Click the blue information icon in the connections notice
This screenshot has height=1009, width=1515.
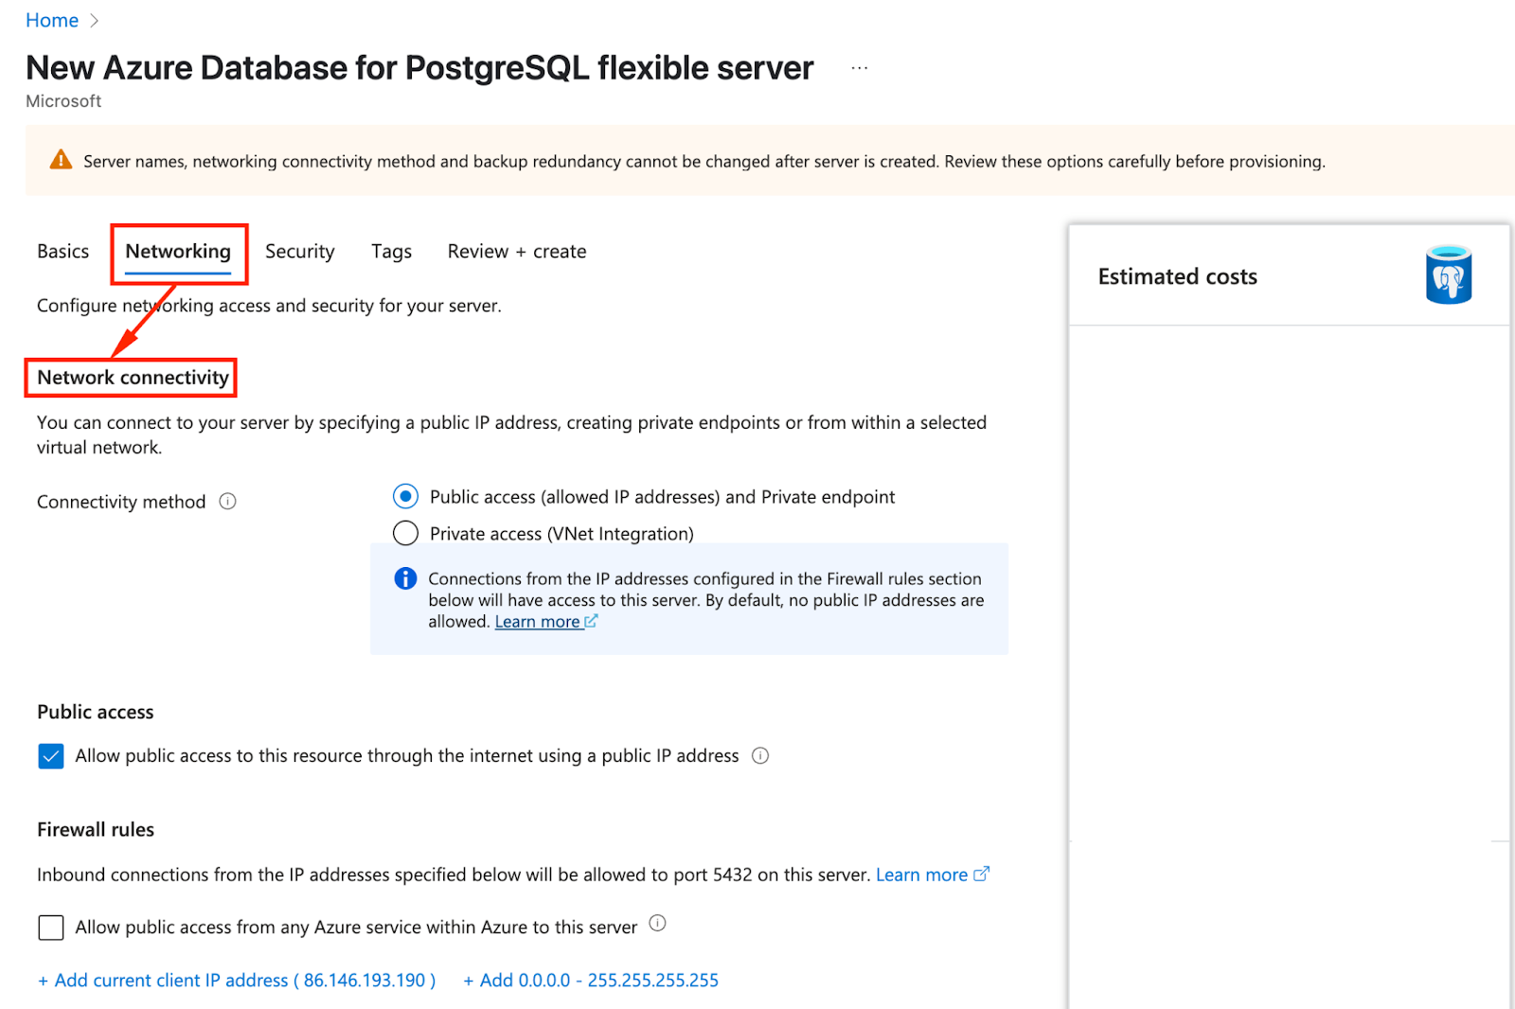point(405,578)
